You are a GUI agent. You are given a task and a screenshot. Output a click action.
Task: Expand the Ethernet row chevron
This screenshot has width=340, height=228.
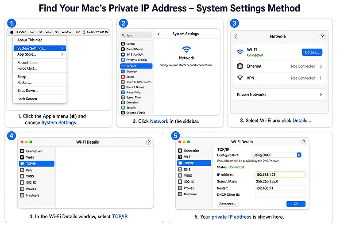(x=321, y=66)
